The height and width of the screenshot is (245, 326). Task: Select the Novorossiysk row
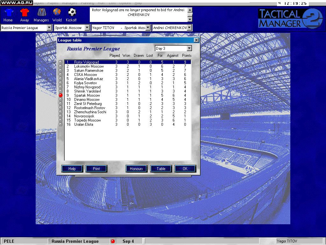pyautogui.click(x=128, y=116)
